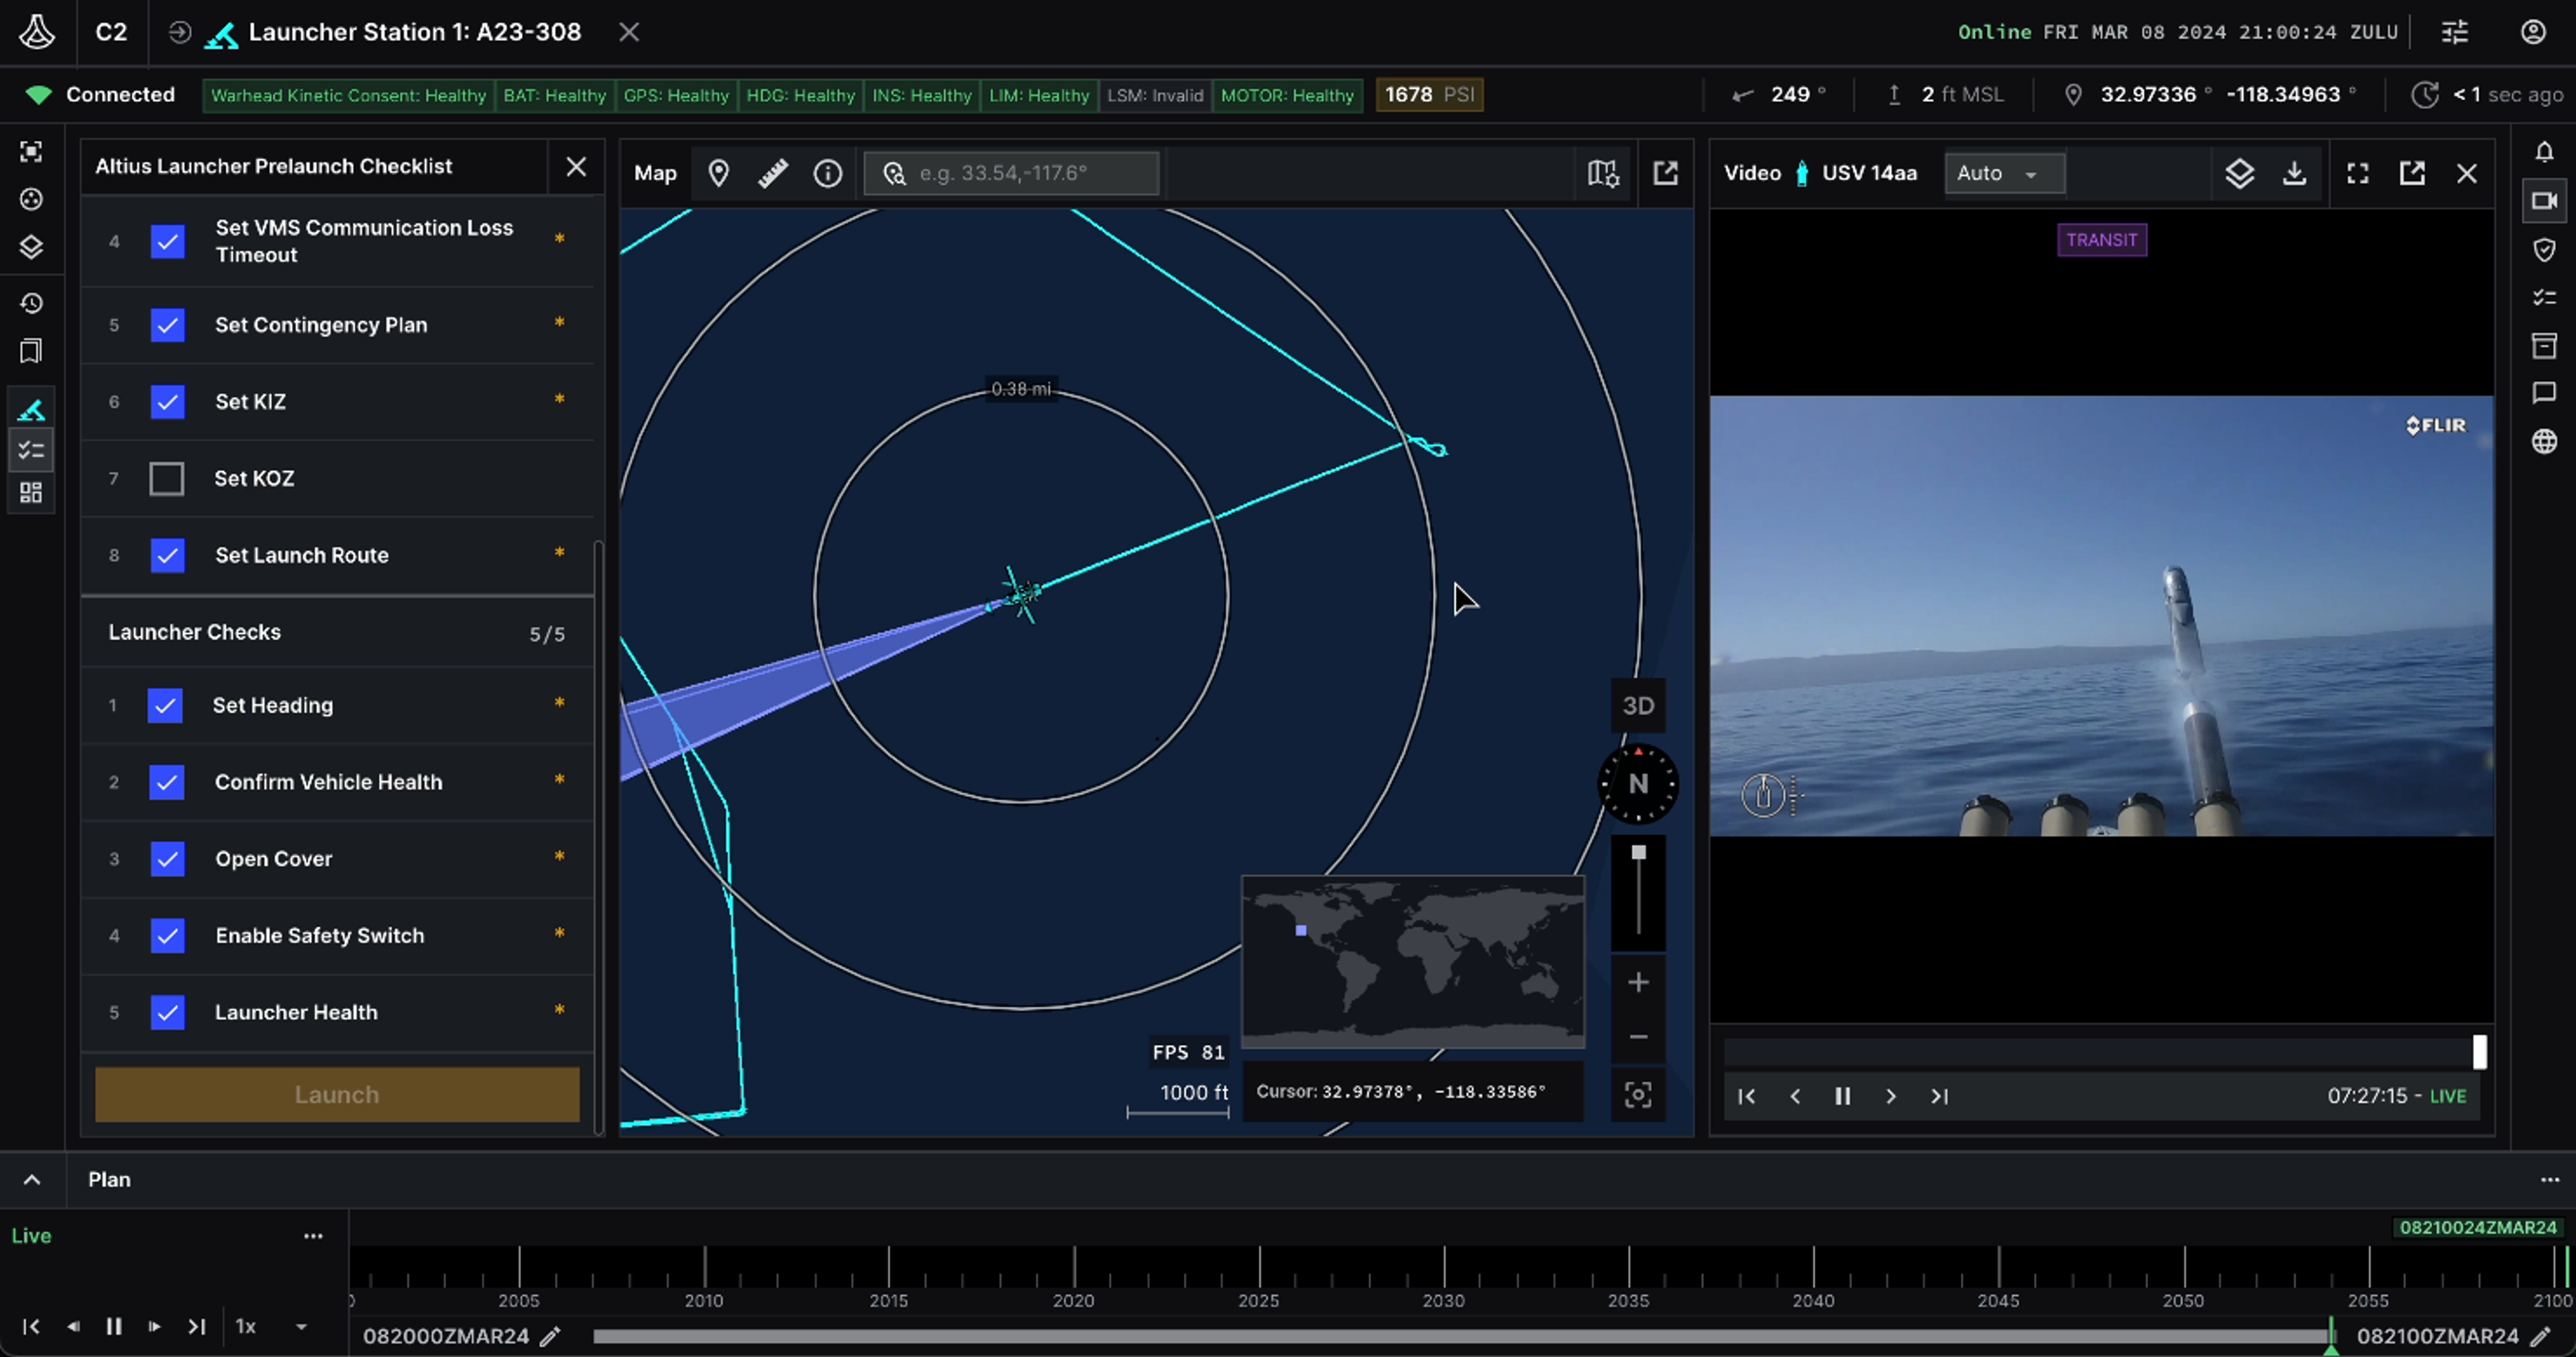Expand the Launcher Checks section
Screen dimensions: 2576x1357
click(195, 632)
